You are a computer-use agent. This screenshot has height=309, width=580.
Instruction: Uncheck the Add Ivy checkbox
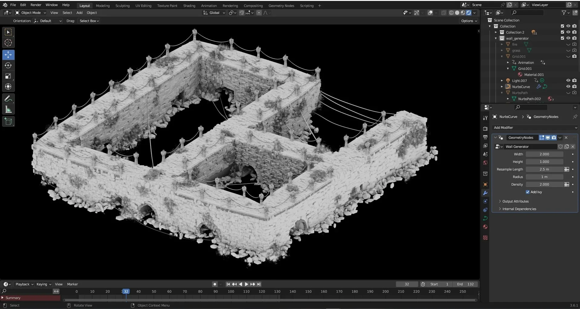[x=528, y=192]
